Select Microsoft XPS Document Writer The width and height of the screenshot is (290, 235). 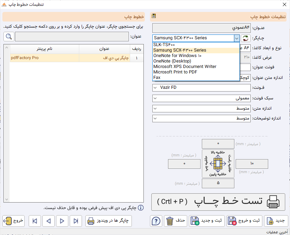pyautogui.click(x=196, y=67)
